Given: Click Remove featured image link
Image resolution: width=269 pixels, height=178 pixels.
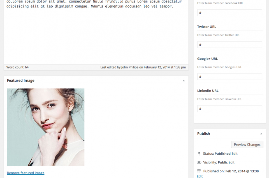Looking at the screenshot, I should tap(25, 173).
